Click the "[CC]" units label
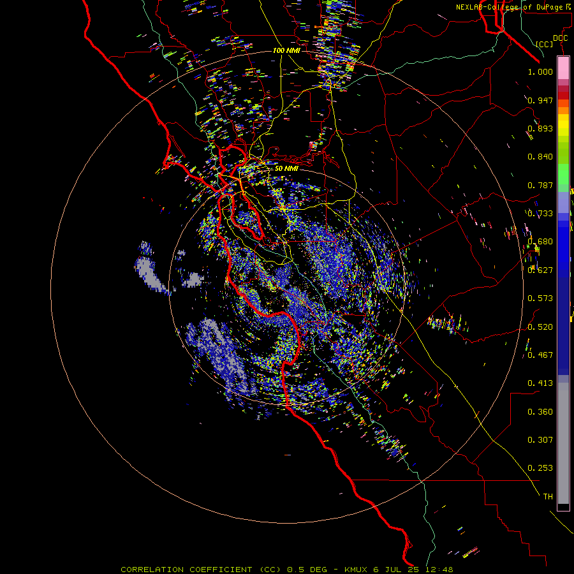This screenshot has height=574, width=574. click(x=545, y=44)
